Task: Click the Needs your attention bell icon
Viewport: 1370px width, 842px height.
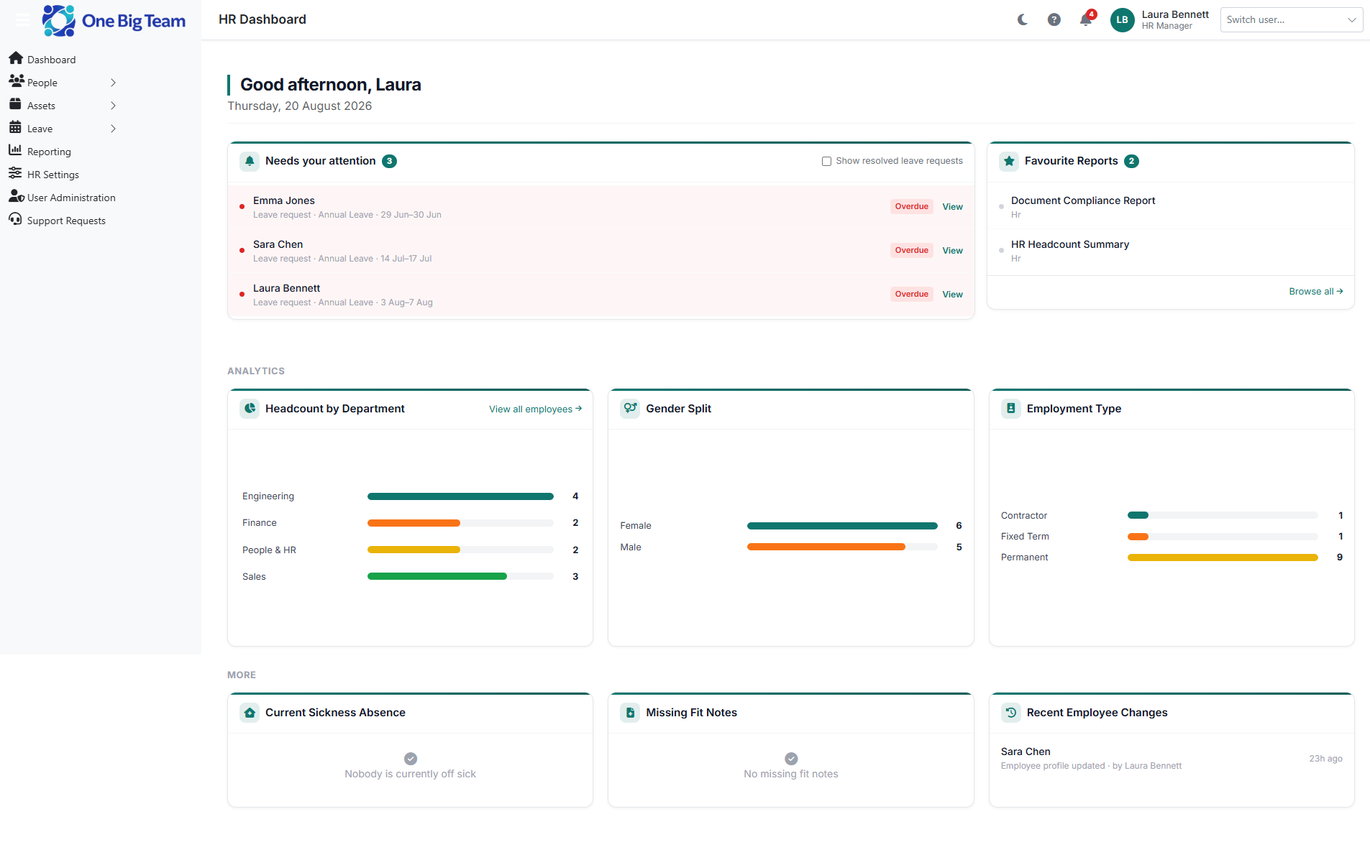Action: click(250, 161)
